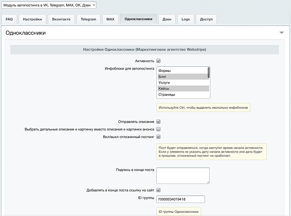The image size is (291, 216).
Task: Open the Logs tab
Action: point(186,19)
